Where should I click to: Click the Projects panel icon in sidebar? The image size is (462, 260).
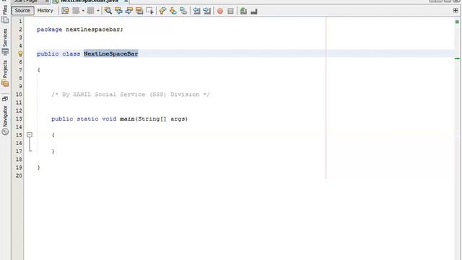(5, 84)
